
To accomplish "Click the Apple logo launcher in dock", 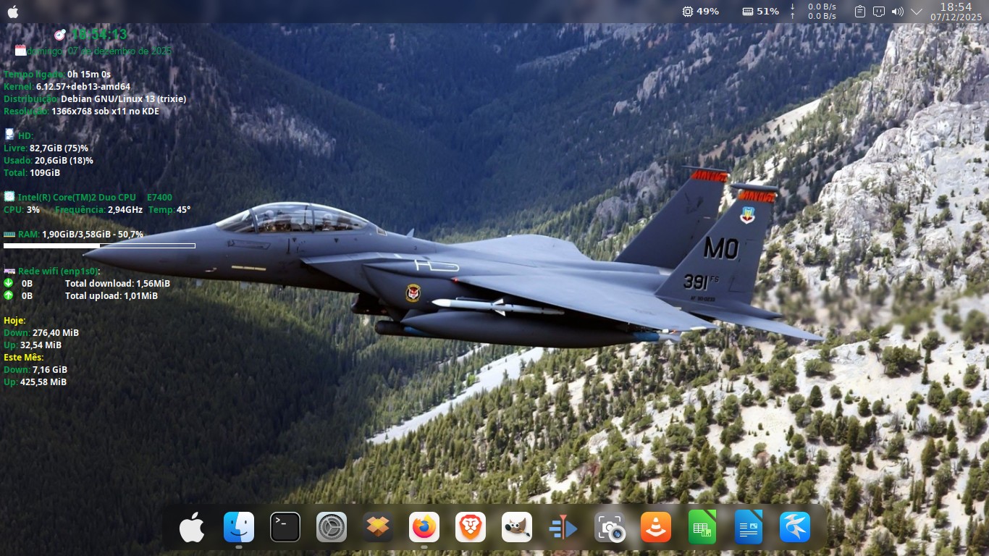I will 192,527.
